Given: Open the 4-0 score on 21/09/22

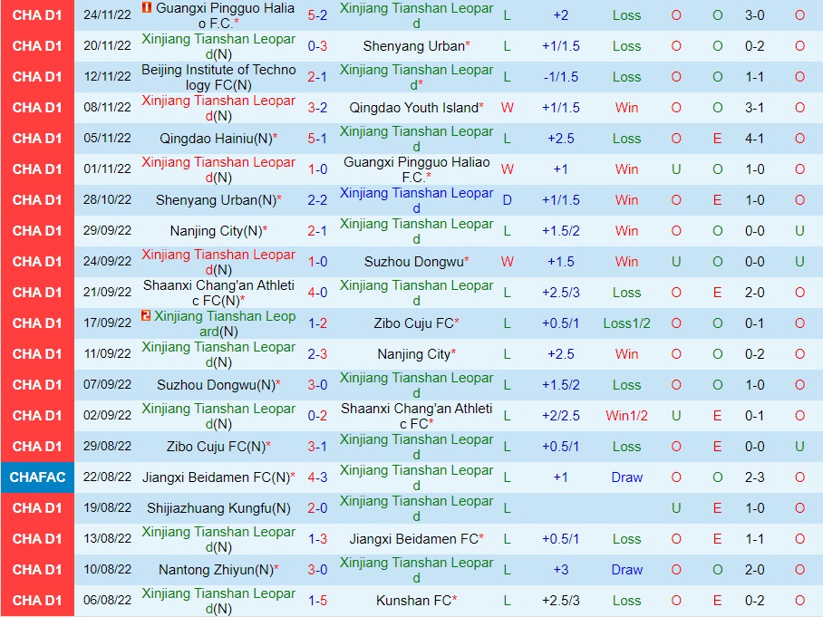Looking at the screenshot, I should point(317,293).
